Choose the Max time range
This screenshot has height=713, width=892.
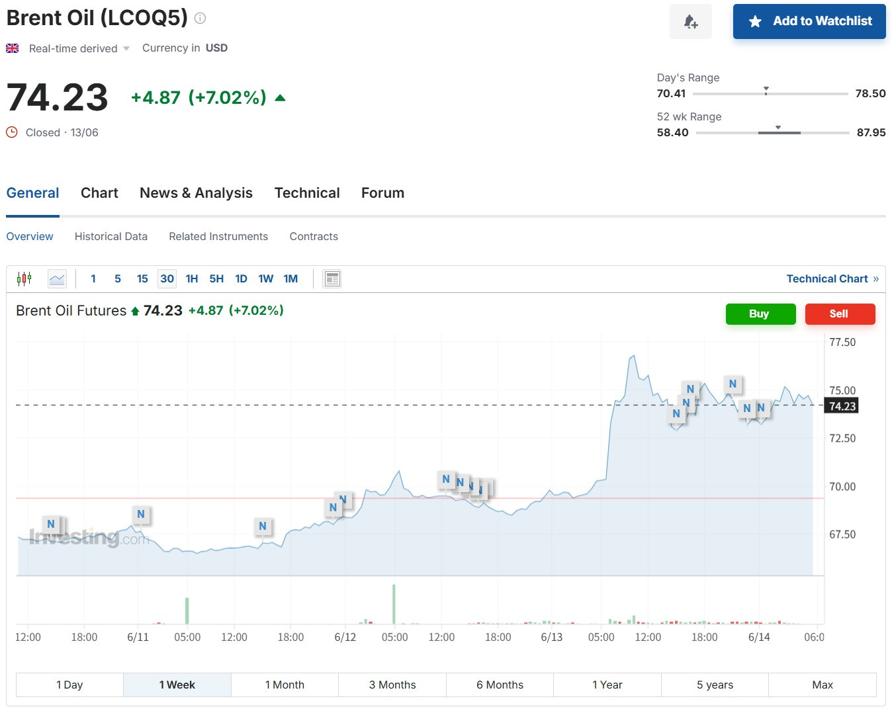point(823,685)
